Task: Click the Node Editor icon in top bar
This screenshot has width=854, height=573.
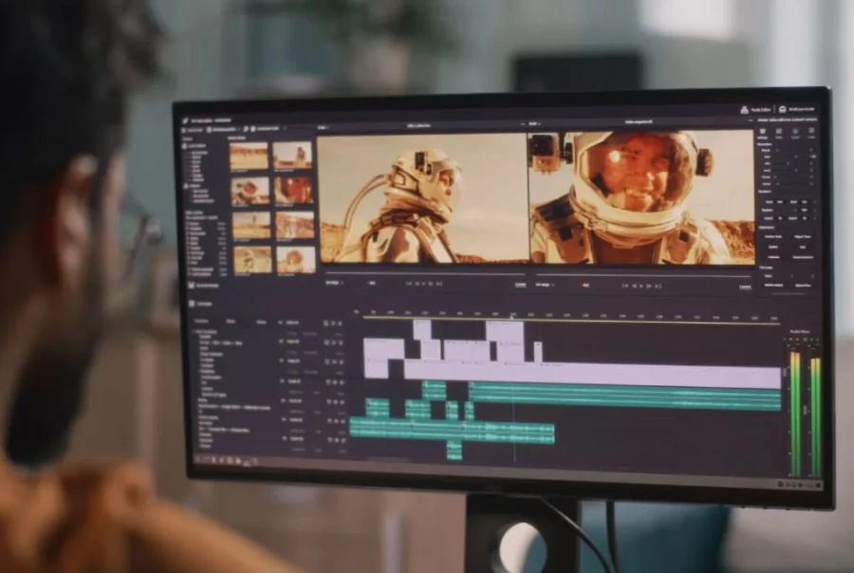Action: pyautogui.click(x=744, y=110)
